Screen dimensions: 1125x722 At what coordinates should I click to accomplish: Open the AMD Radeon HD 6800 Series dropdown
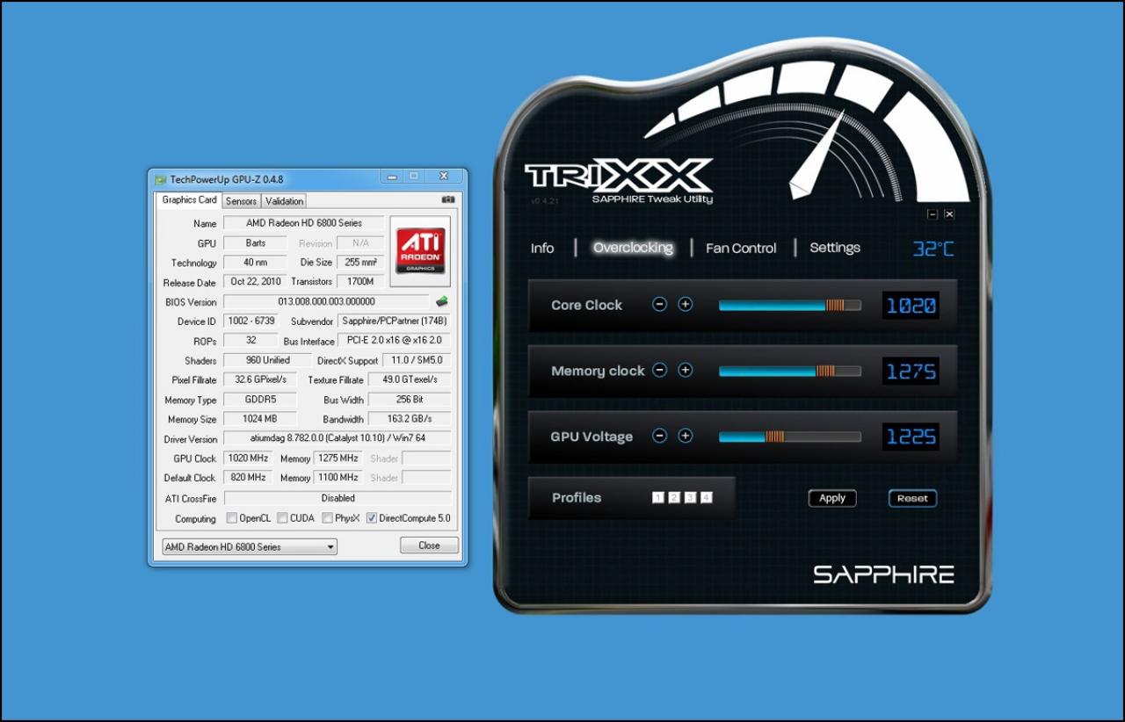pos(250,546)
